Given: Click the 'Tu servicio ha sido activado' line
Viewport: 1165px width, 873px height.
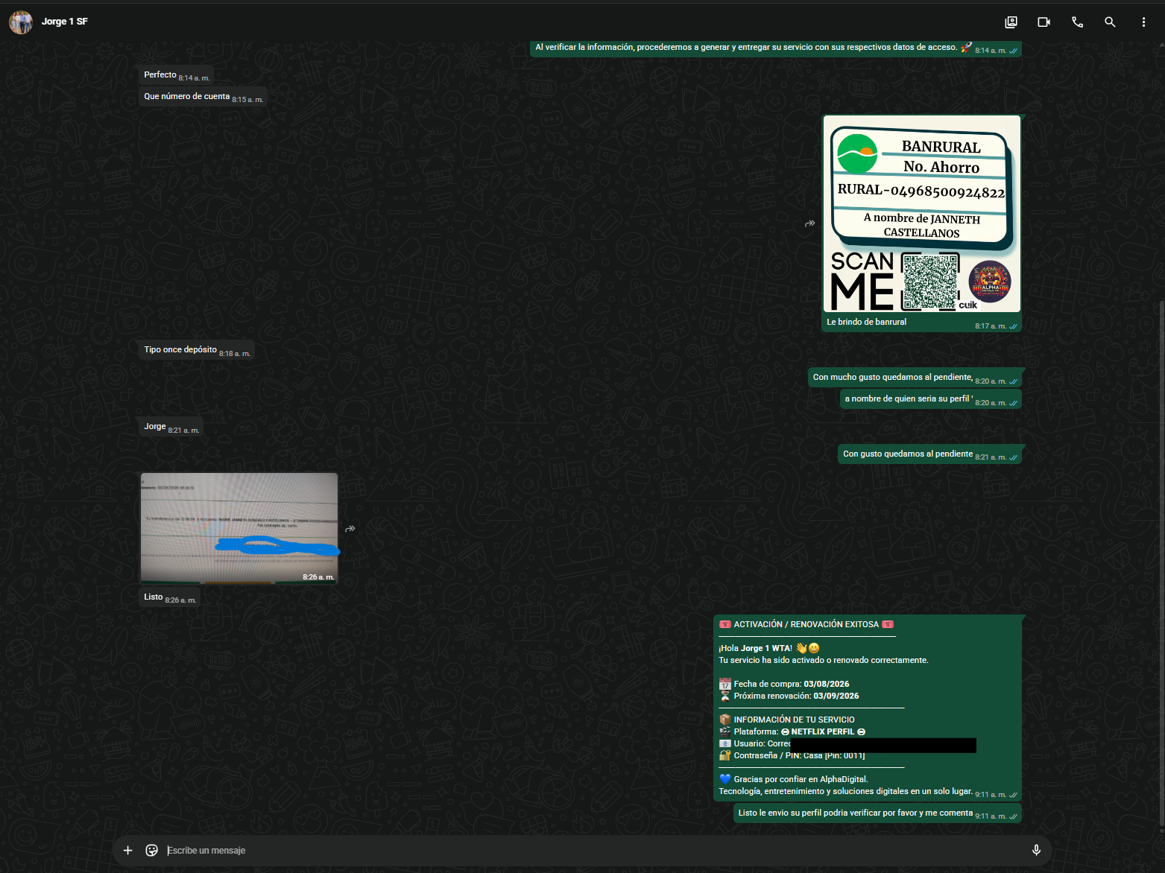Looking at the screenshot, I should click(x=824, y=660).
